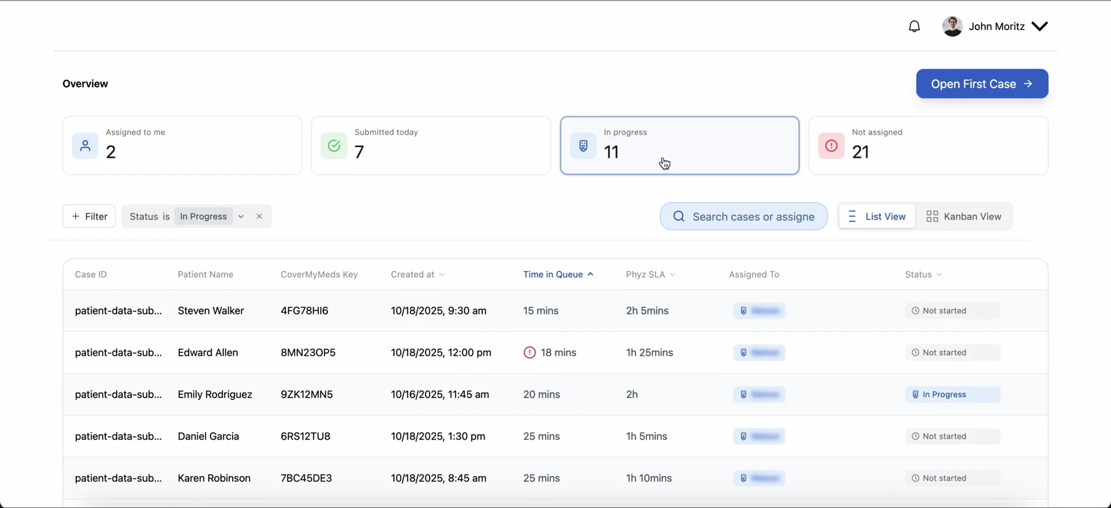Image resolution: width=1111 pixels, height=508 pixels.
Task: Sort by the Time in Queue column
Action: tap(558, 274)
